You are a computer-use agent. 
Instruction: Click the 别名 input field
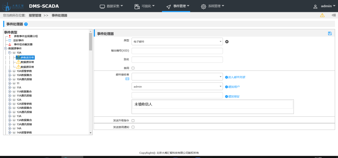tap(177, 60)
